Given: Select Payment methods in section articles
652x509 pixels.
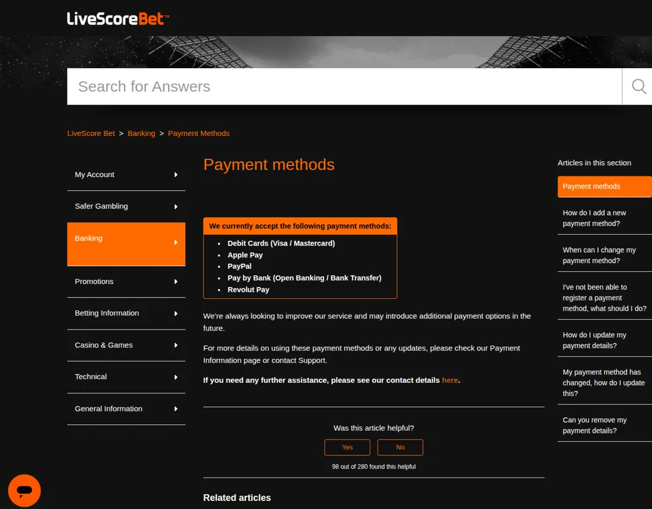Looking at the screenshot, I should point(605,186).
